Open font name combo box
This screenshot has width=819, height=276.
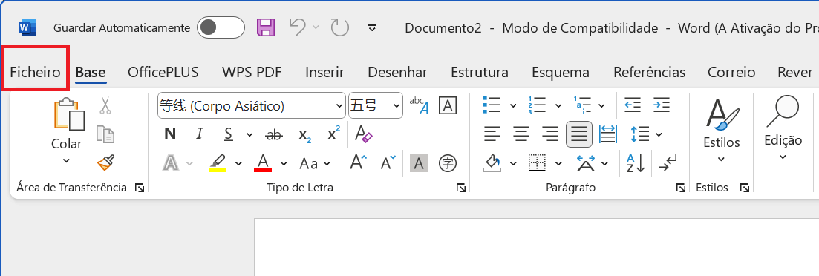[x=251, y=106]
